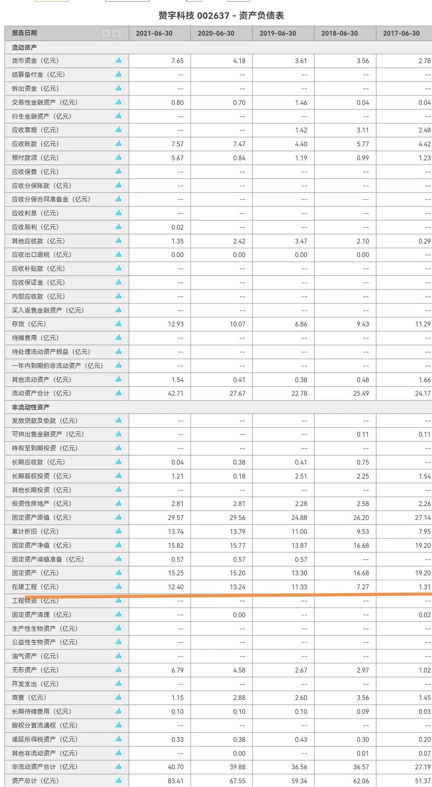This screenshot has height=787, width=432.
Task: Go to next report dates with right arrow
Action: [117, 33]
